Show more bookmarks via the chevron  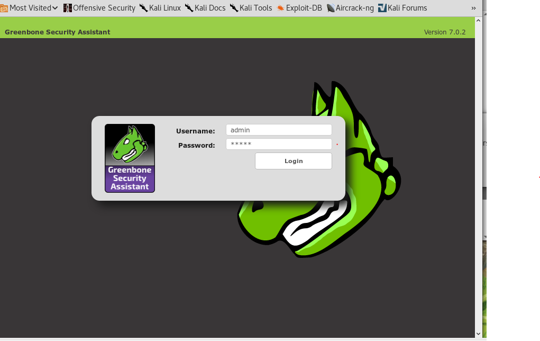[473, 8]
